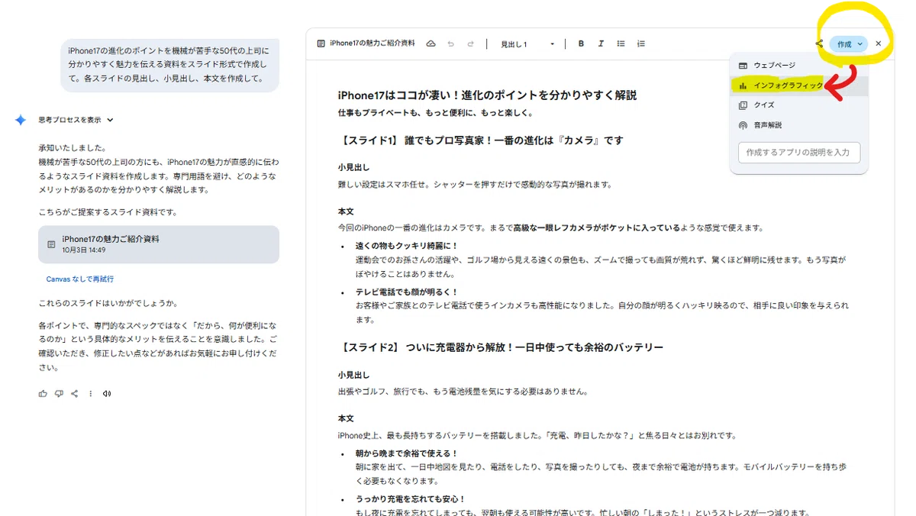Select クイズ from the create menu
The width and height of the screenshot is (916, 516).
pos(799,105)
